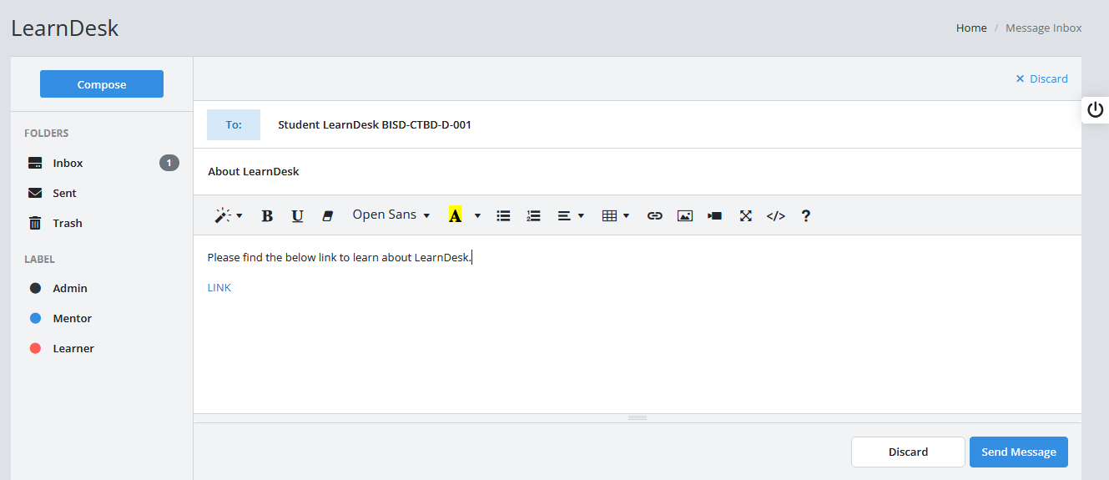Switch to code view

(x=776, y=215)
